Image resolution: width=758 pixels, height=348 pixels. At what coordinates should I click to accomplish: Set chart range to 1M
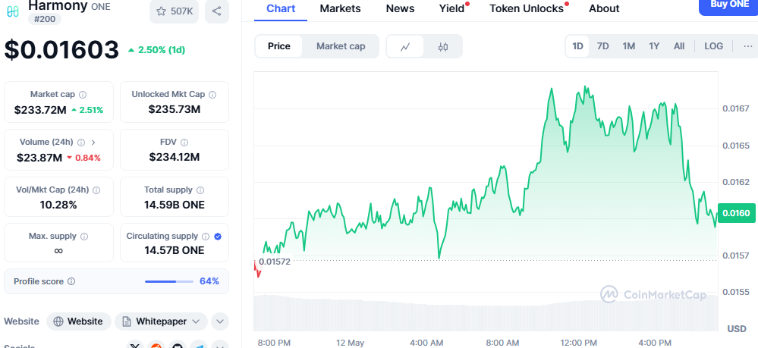coord(628,46)
